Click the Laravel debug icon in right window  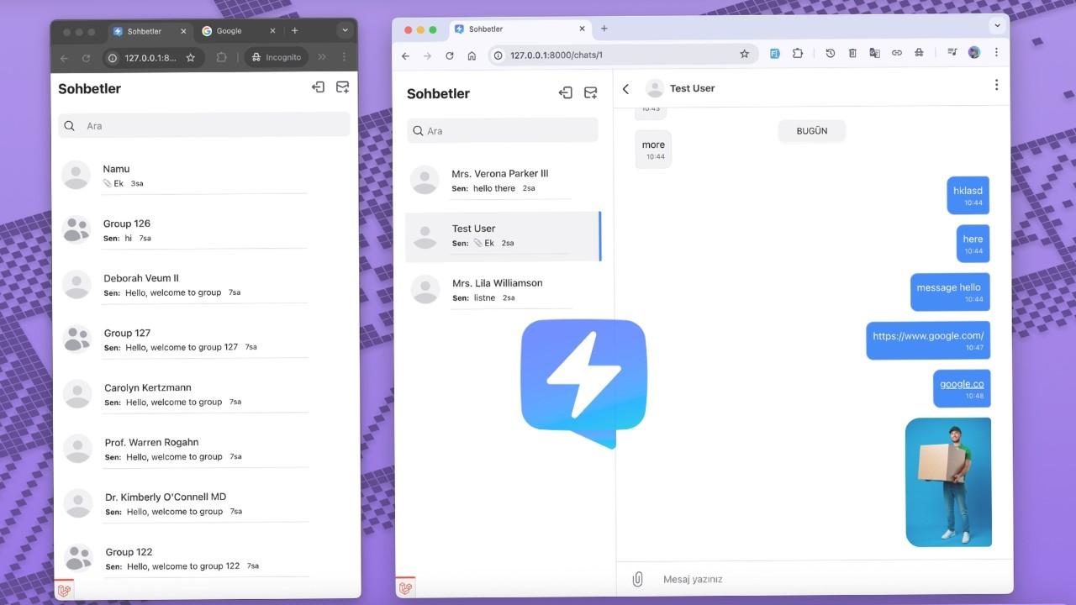[x=405, y=587]
